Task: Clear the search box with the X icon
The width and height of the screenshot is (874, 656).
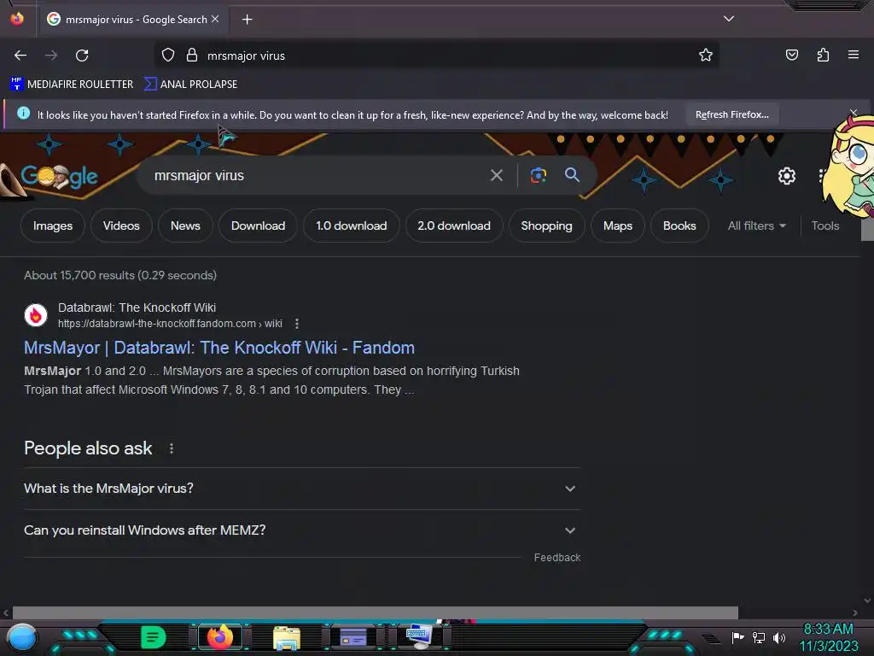Action: [x=496, y=176]
